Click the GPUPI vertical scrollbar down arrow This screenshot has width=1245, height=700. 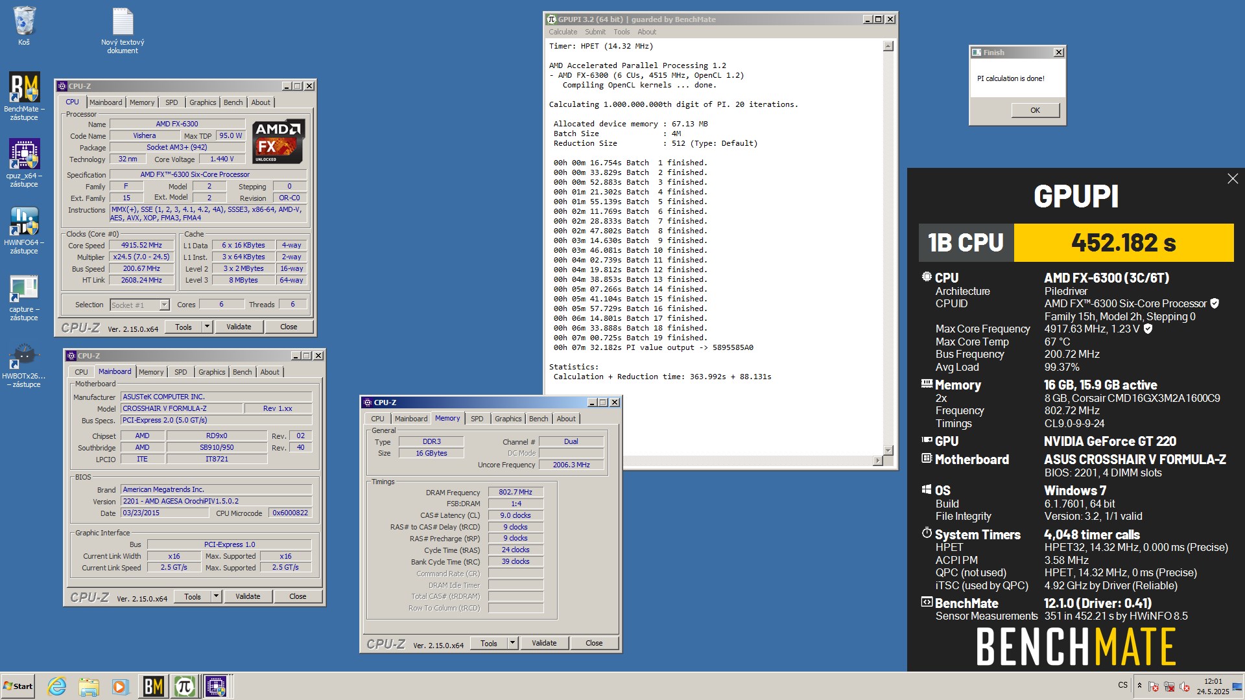coord(888,450)
